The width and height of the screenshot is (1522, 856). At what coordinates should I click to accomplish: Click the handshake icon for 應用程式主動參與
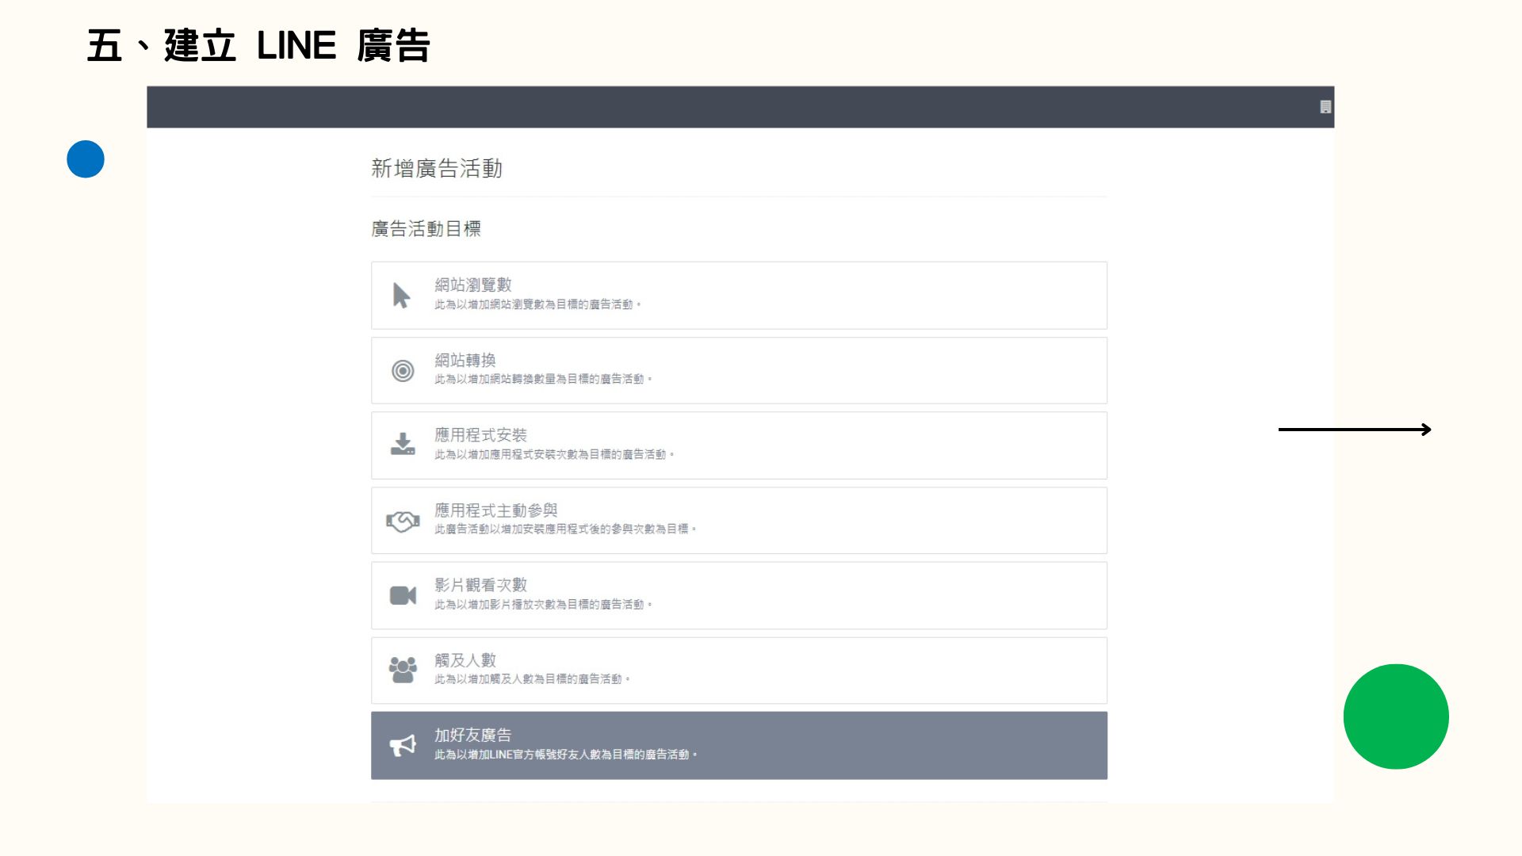[x=403, y=521]
